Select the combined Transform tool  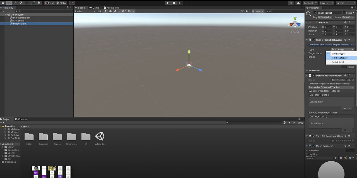pos(33,3)
